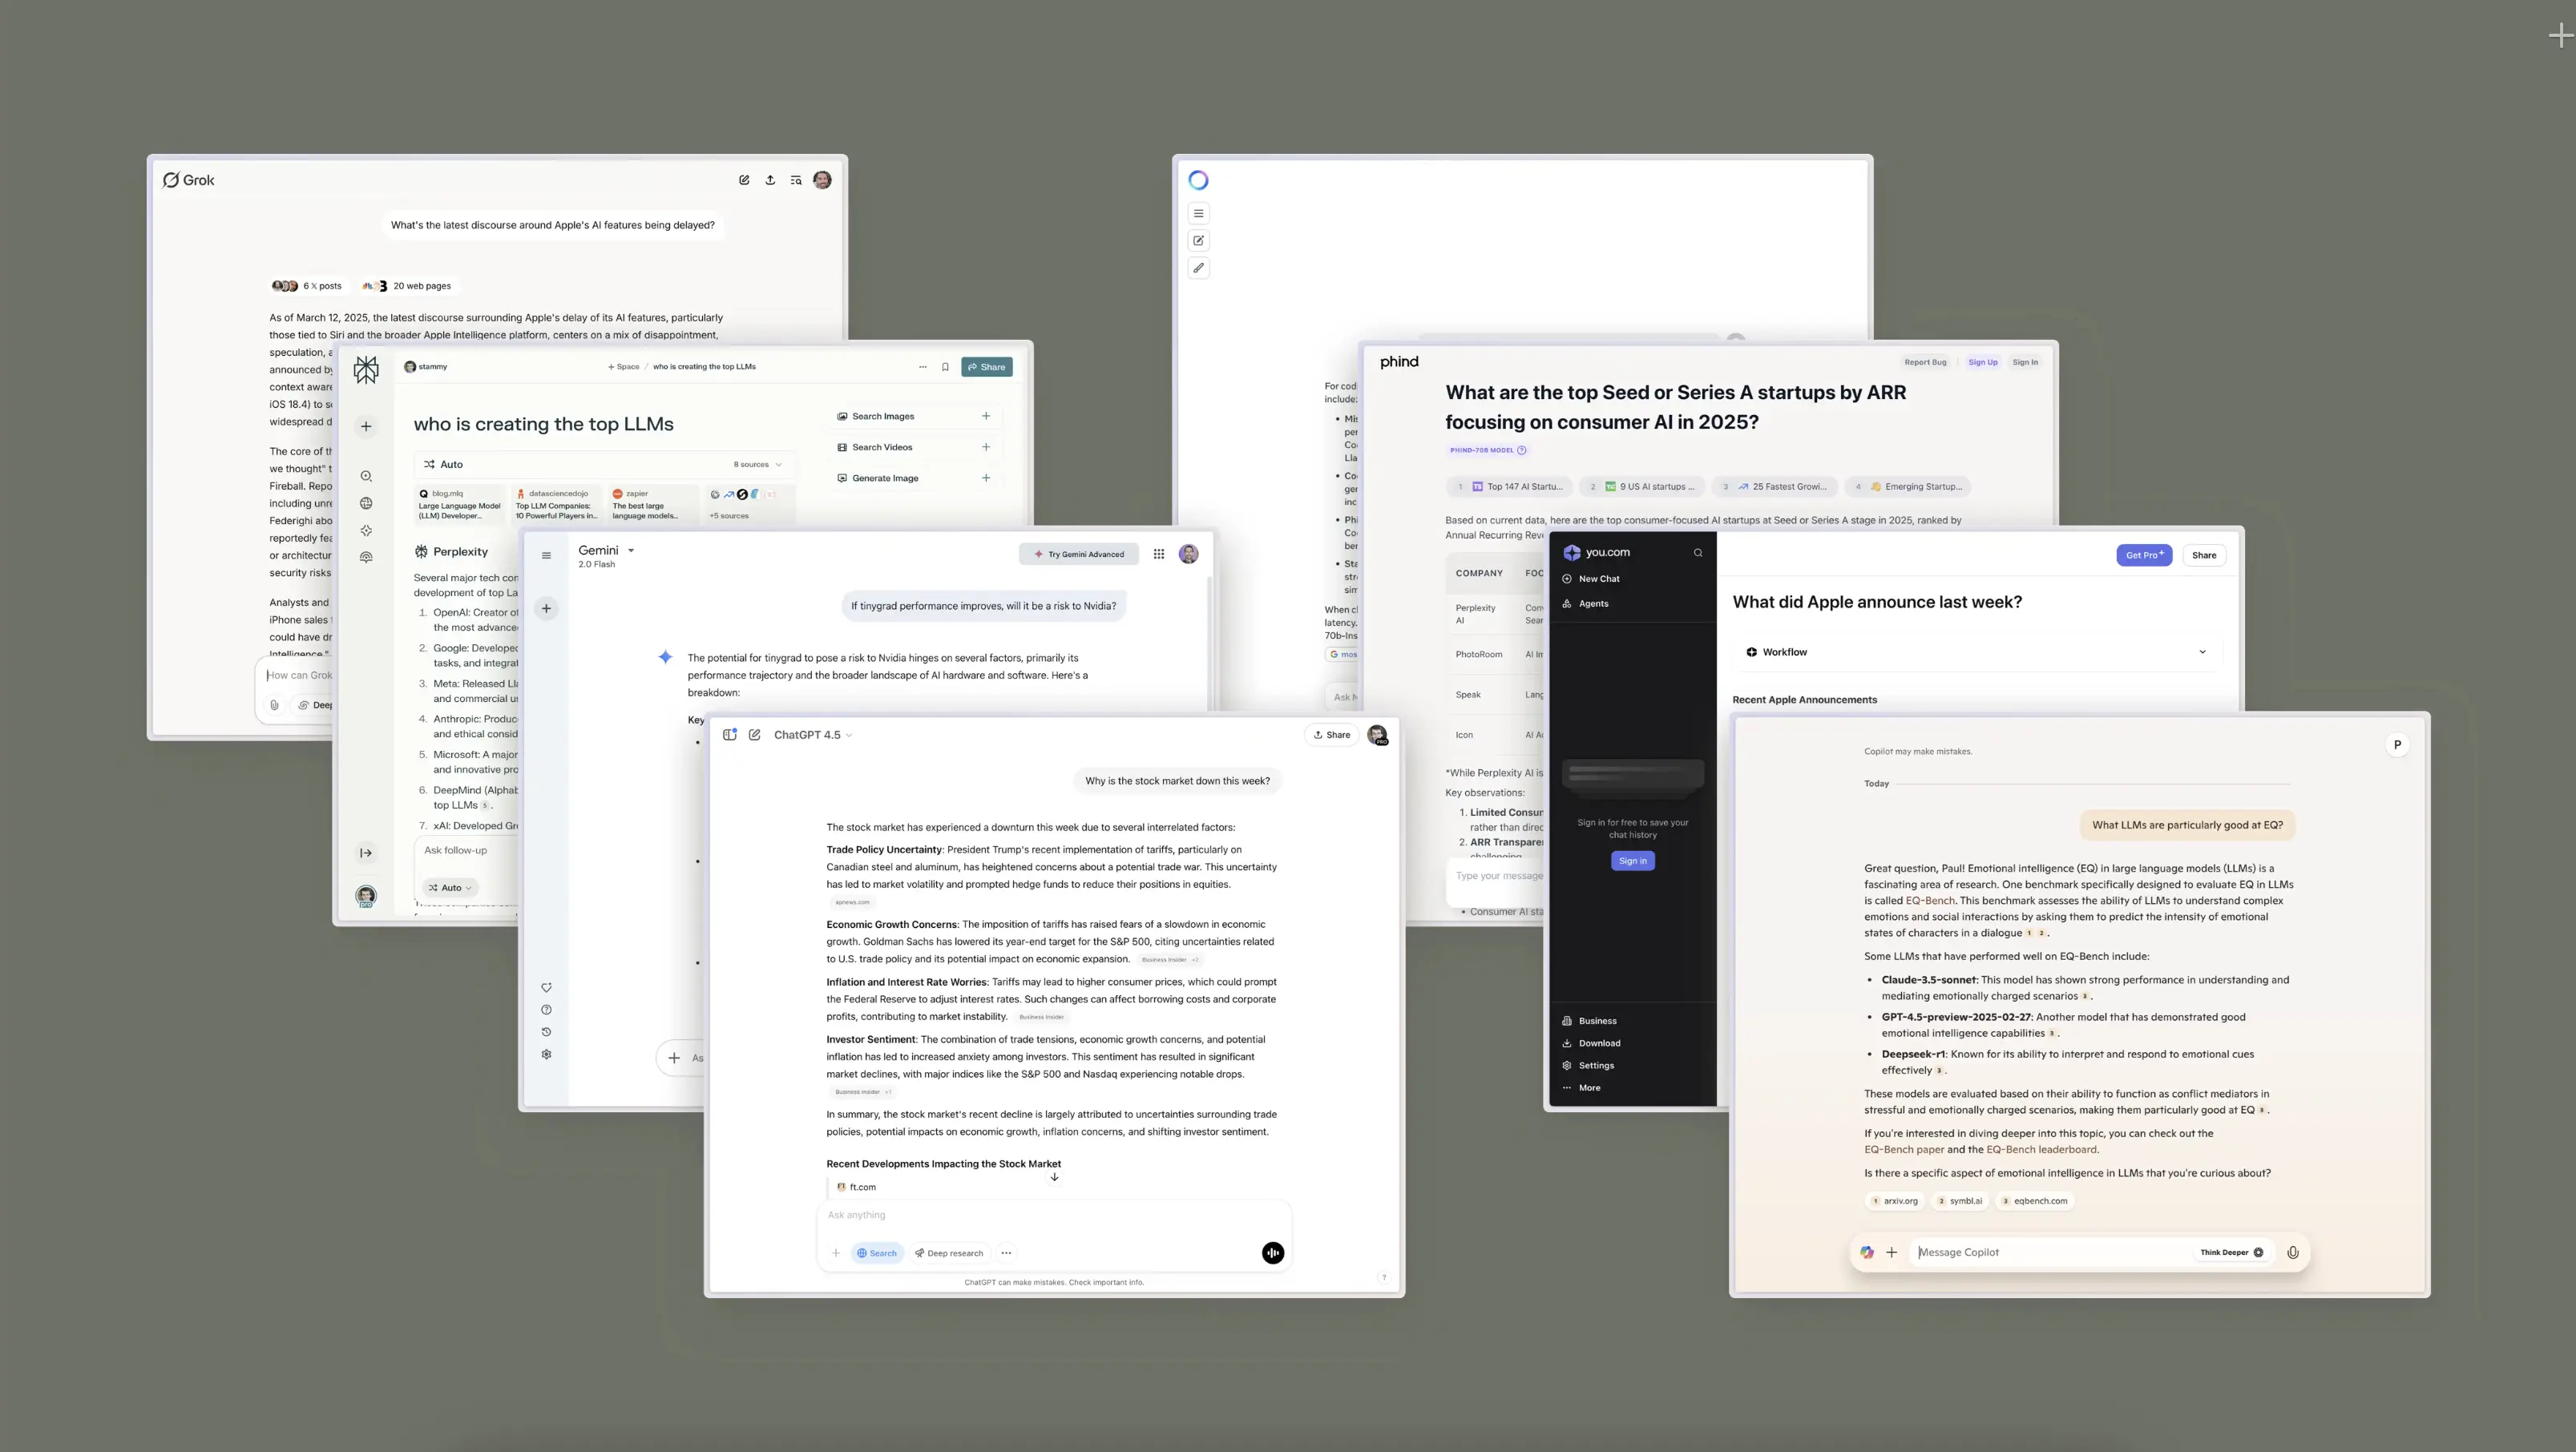The image size is (2576, 1452).
Task: Toggle Deep research in ChatGPT input
Action: (949, 1253)
